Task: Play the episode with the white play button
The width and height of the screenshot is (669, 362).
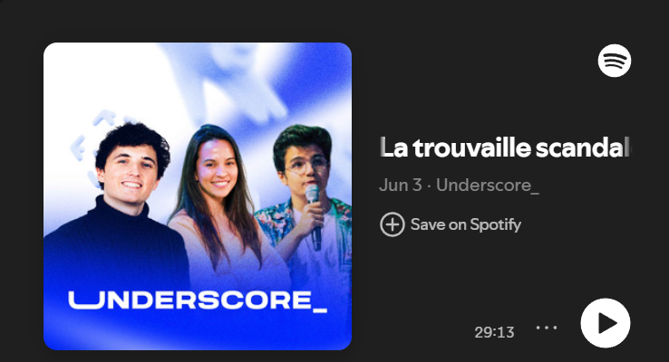Action: pyautogui.click(x=606, y=323)
